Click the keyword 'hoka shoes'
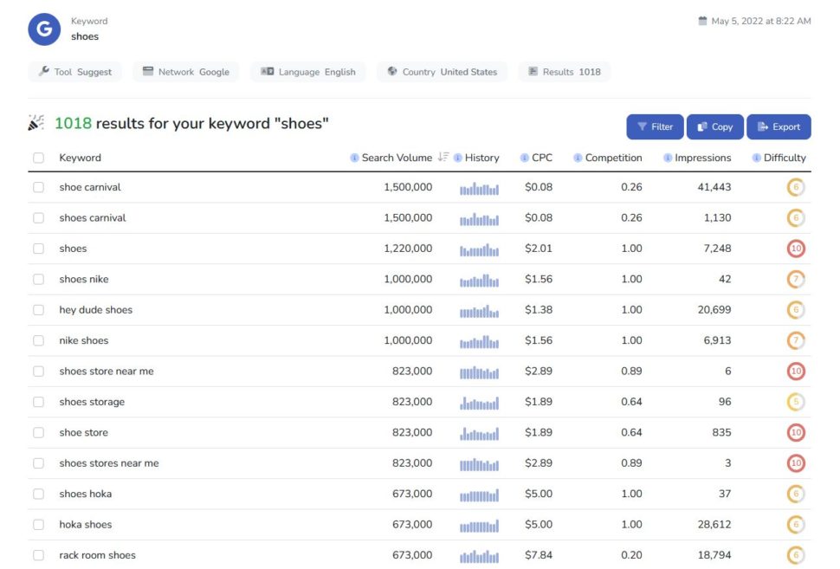Image resolution: width=840 pixels, height=569 pixels. (85, 525)
